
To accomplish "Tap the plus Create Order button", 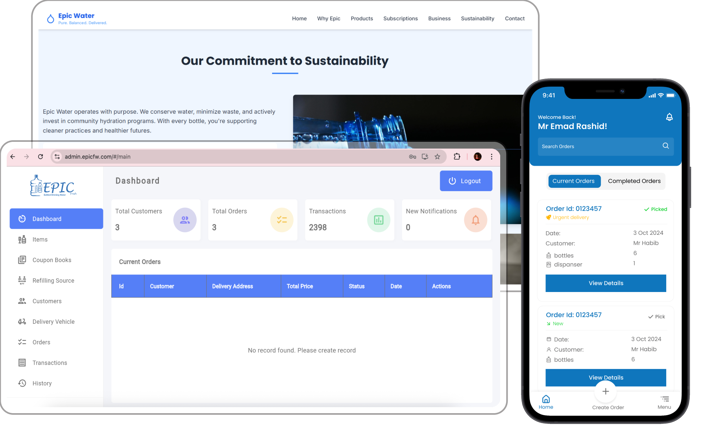I will pos(605,392).
